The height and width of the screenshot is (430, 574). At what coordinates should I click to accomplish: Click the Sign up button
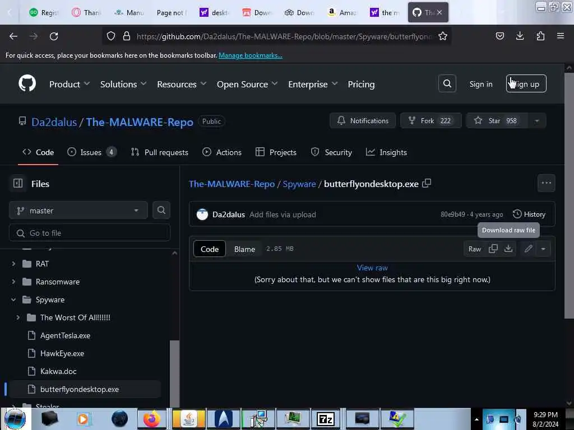[526, 84]
